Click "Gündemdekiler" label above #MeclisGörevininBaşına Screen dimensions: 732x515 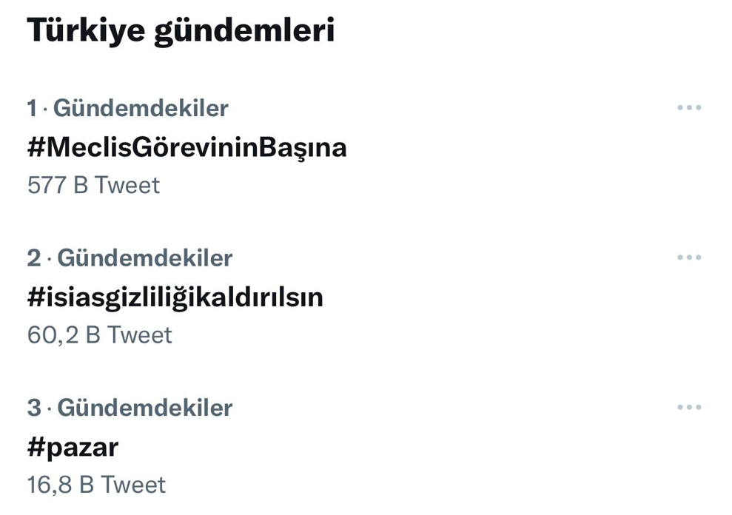pos(141,109)
